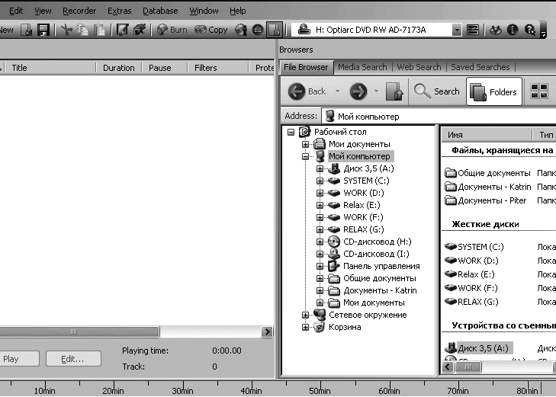This screenshot has height=397, width=556.
Task: Click the Edit... button
Action: pyautogui.click(x=73, y=359)
